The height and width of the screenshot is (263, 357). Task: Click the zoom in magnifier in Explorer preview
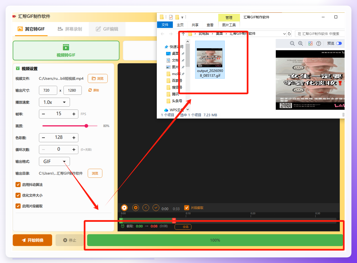(x=301, y=43)
